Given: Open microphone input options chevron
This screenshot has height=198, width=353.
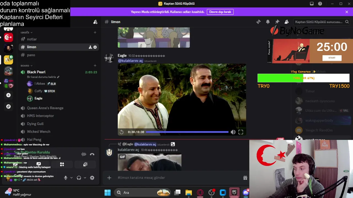Looking at the screenshot, I should 71,178.
